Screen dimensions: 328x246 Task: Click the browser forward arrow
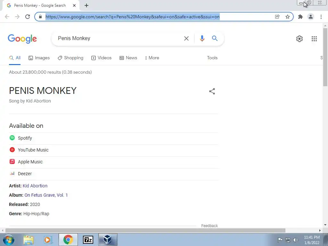(x=17, y=17)
